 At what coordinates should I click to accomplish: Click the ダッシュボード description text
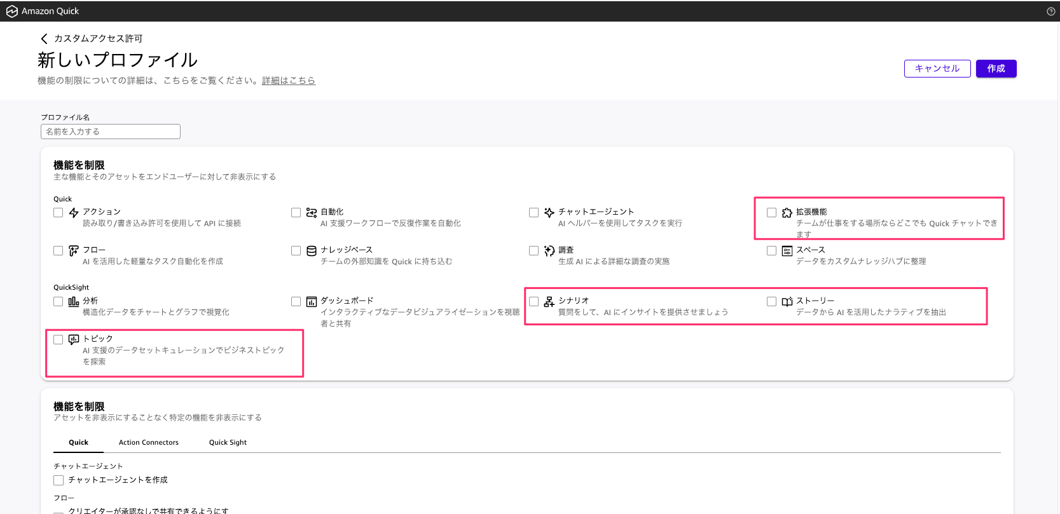(x=420, y=318)
